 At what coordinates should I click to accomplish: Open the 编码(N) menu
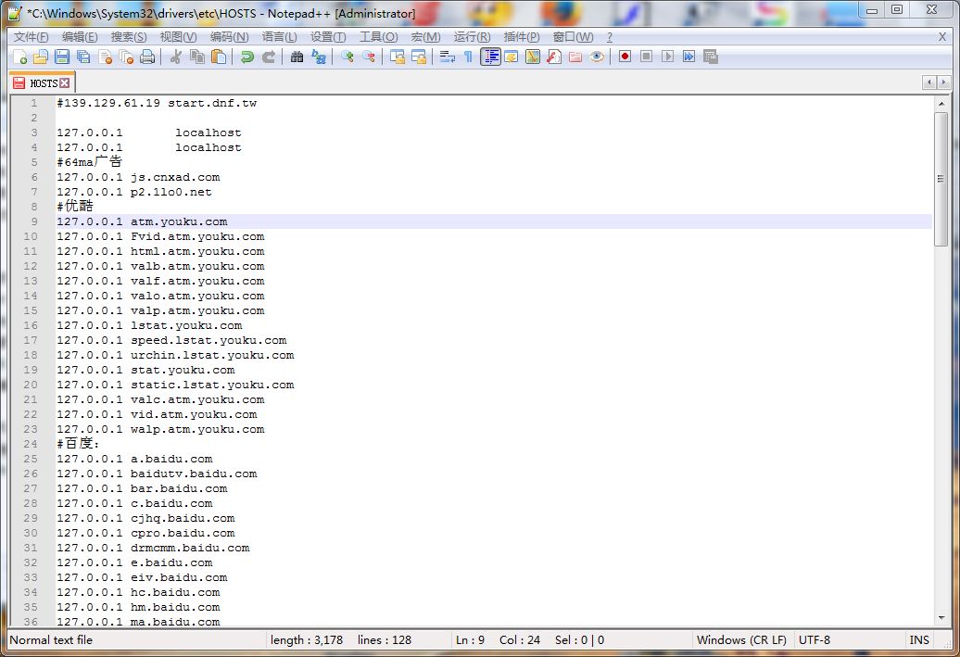coord(229,37)
